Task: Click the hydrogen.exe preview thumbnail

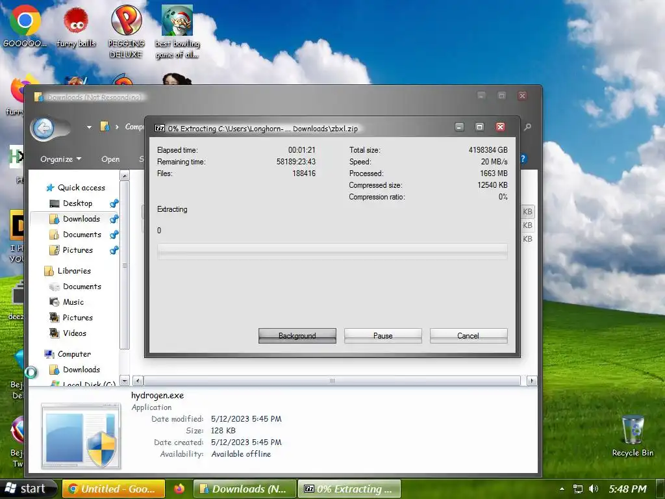Action: [81, 436]
